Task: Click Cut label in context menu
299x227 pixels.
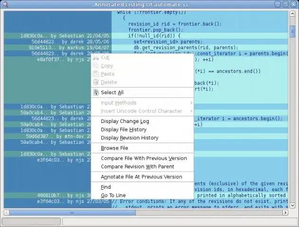Action: [x=105, y=58]
